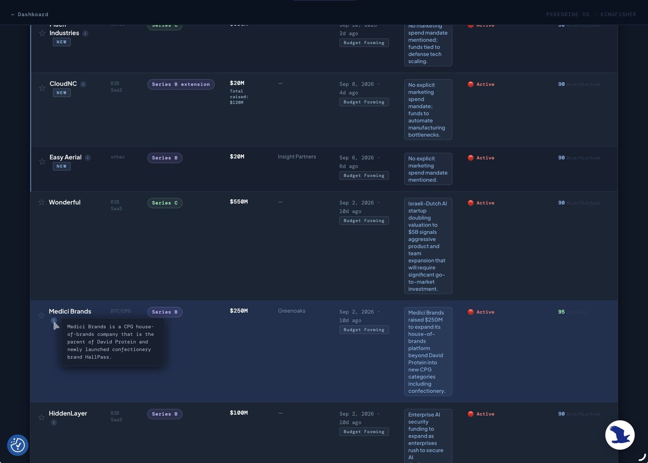Star the CloudNC row
Viewport: 648px width, 463px height.
click(42, 87)
